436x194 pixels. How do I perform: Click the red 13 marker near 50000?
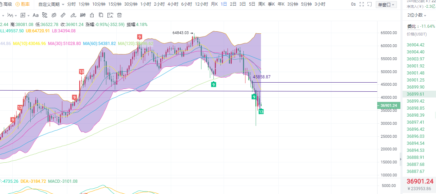[x=81, y=72]
